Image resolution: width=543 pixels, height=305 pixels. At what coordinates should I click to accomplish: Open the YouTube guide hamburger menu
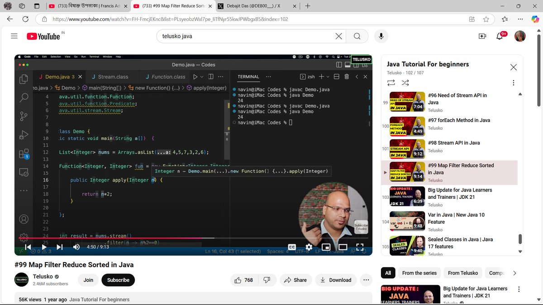point(14,36)
